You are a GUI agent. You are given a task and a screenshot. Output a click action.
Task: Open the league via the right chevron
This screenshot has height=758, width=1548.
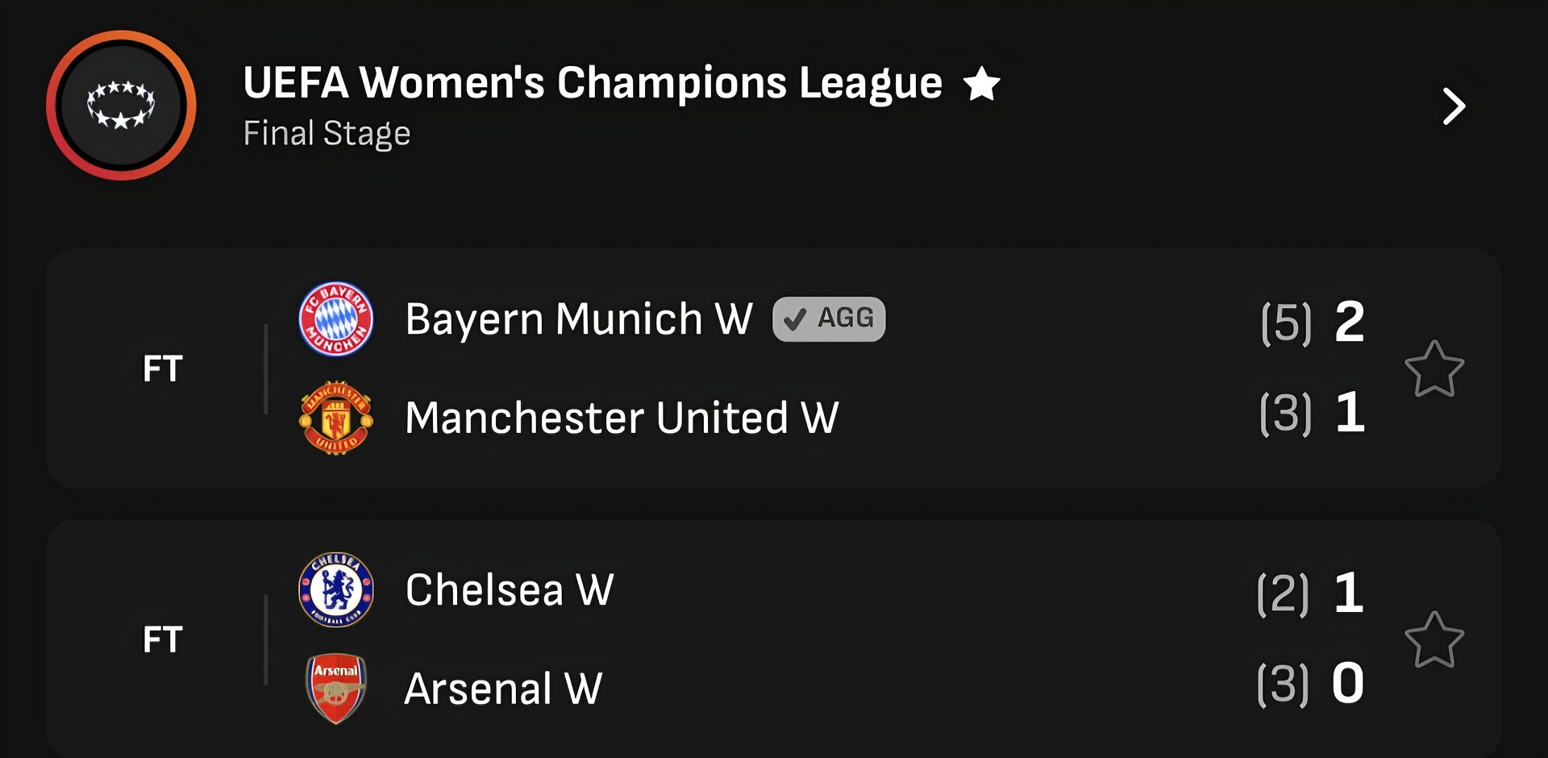(x=1453, y=106)
